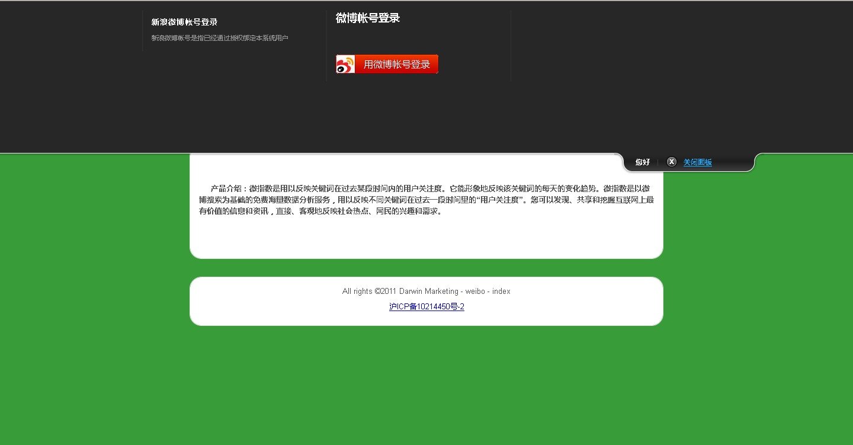Click the description 新浪微博帐号是指已经通过授权绑定本系统用户
Viewport: 853px width, 445px height.
pos(220,37)
